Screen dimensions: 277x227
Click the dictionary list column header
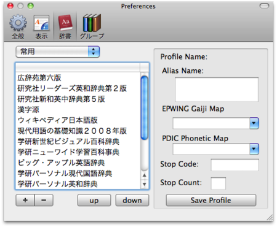tap(78, 67)
